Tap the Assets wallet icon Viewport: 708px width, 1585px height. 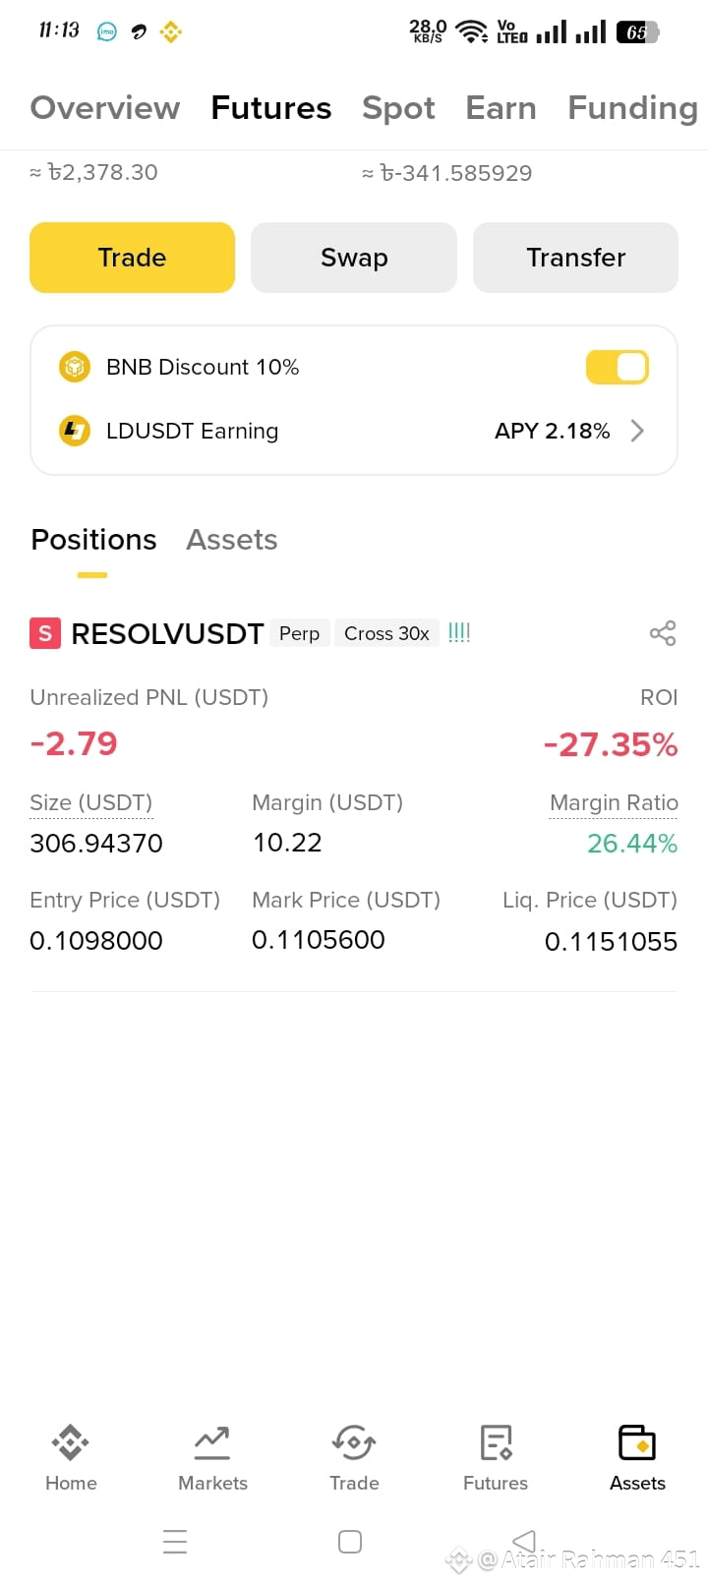coord(637,1442)
